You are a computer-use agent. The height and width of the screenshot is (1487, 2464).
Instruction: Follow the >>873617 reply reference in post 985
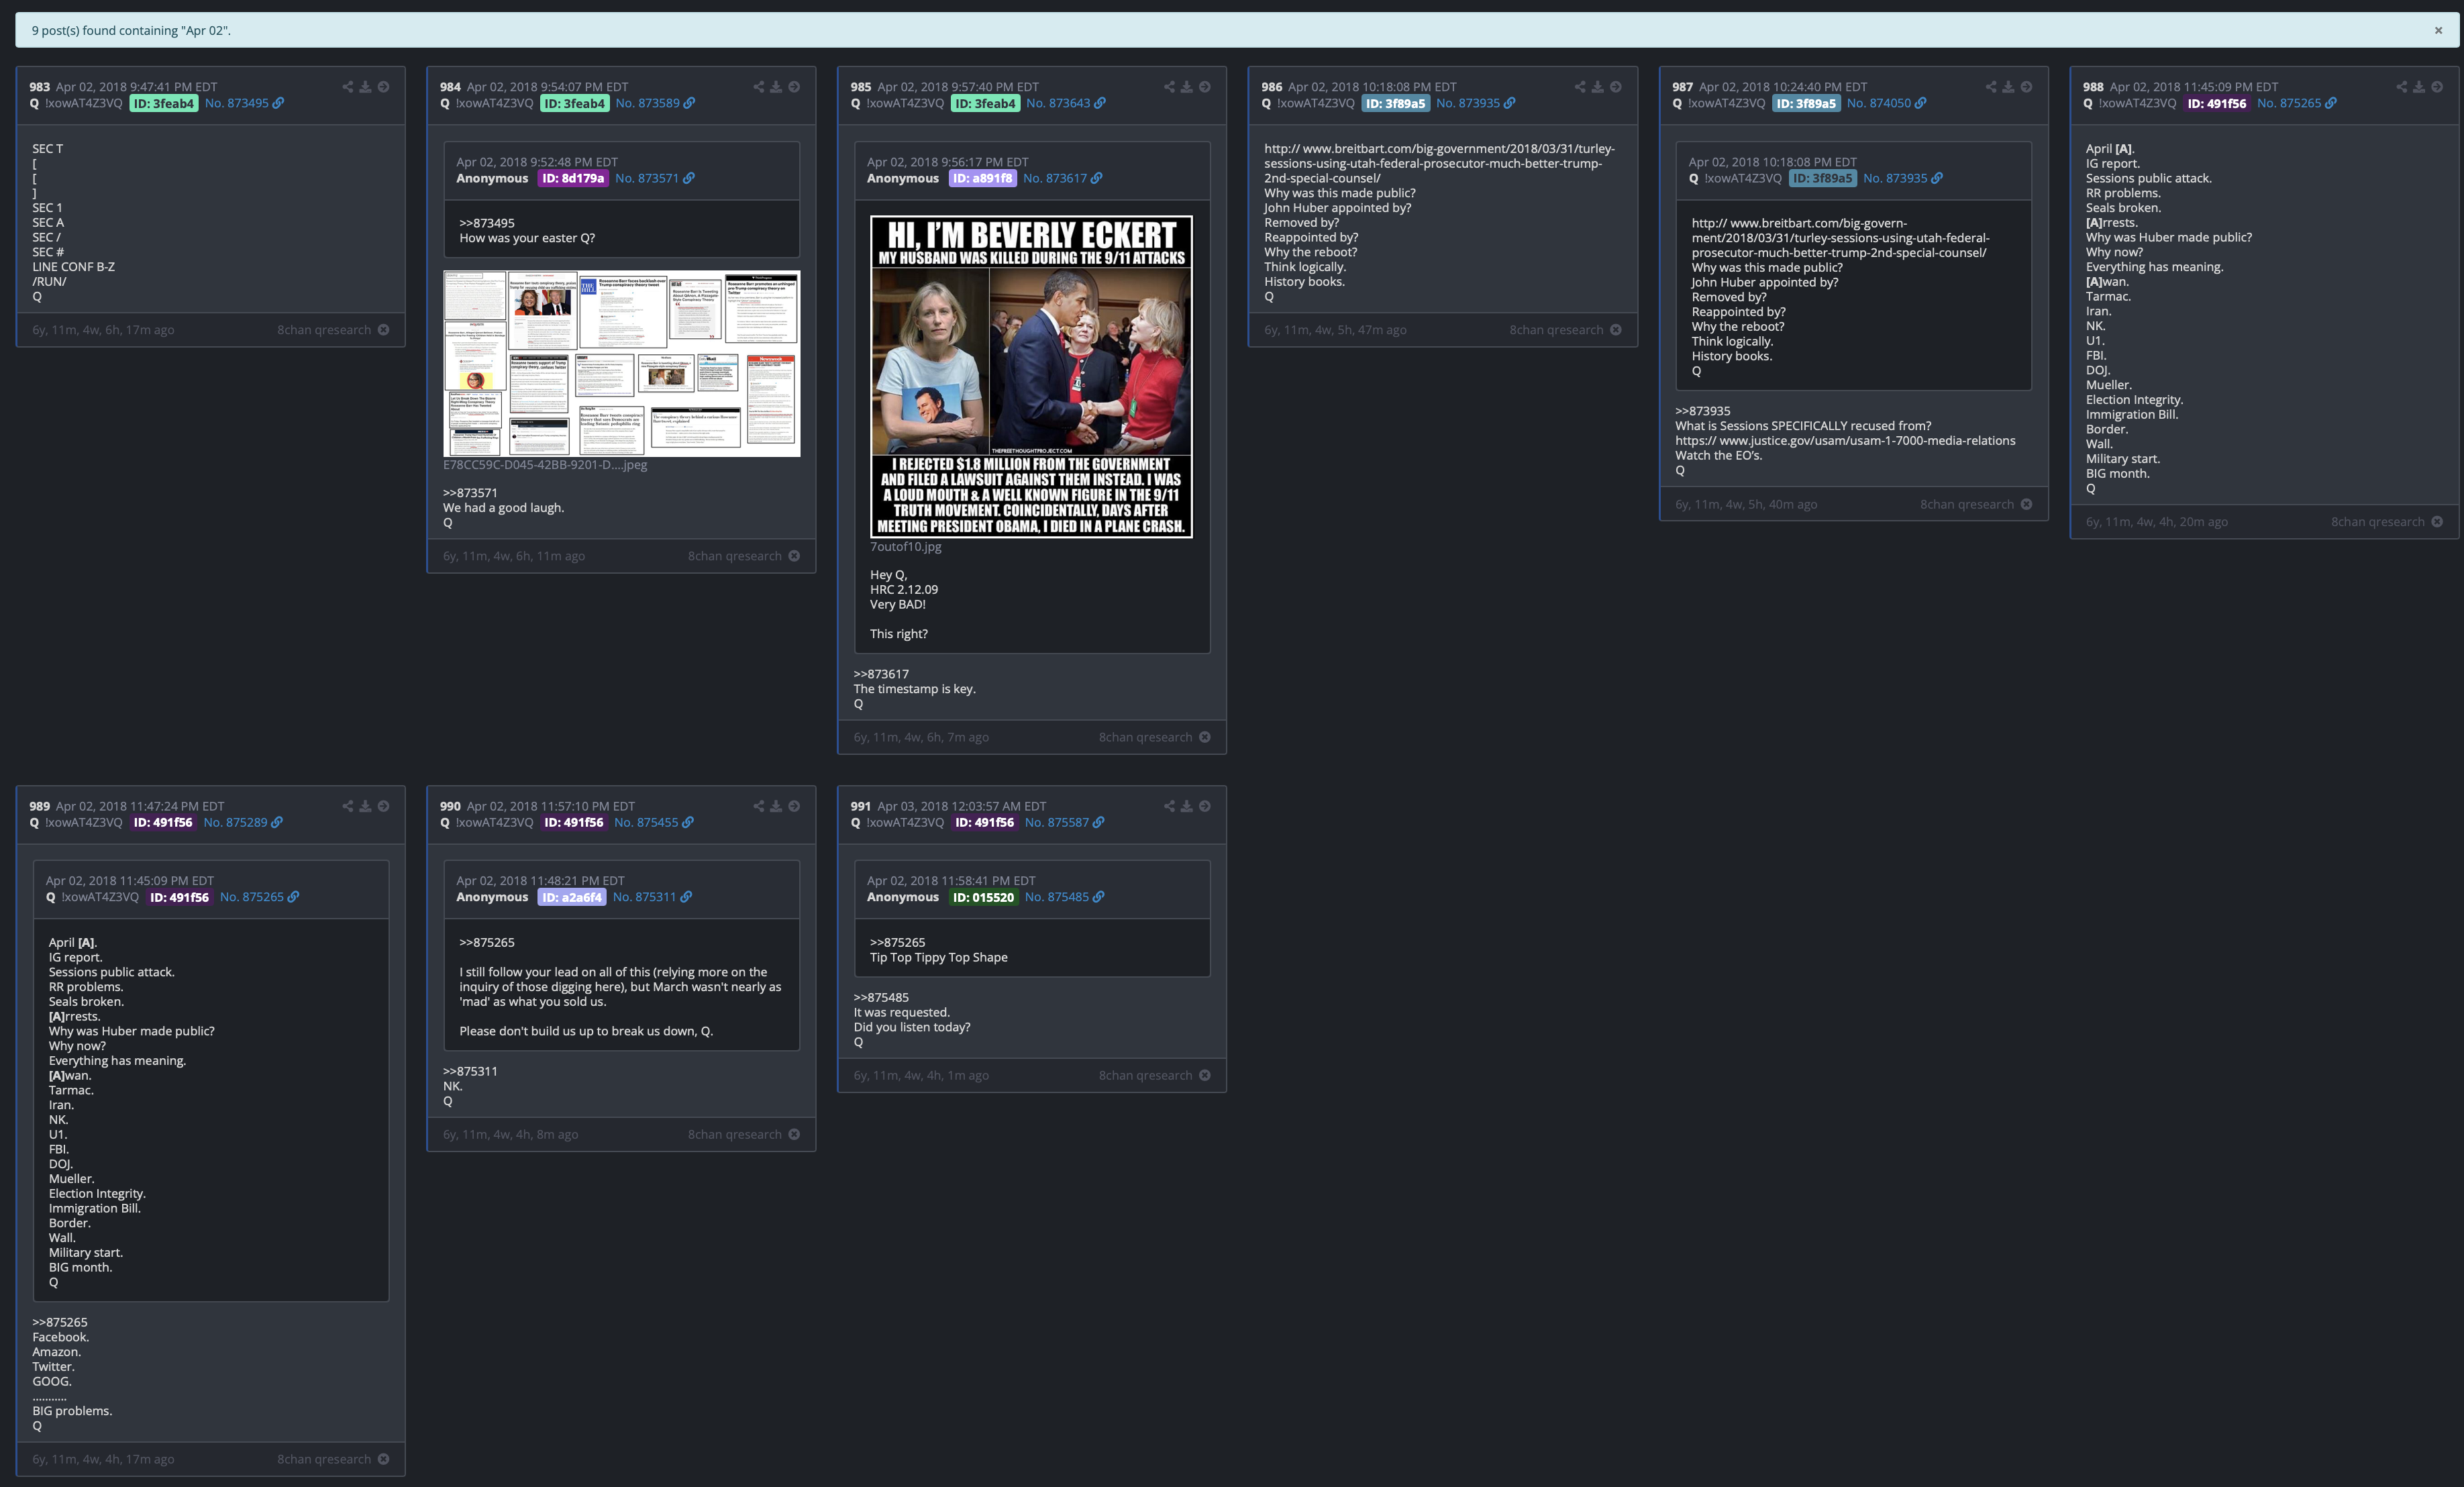[881, 674]
